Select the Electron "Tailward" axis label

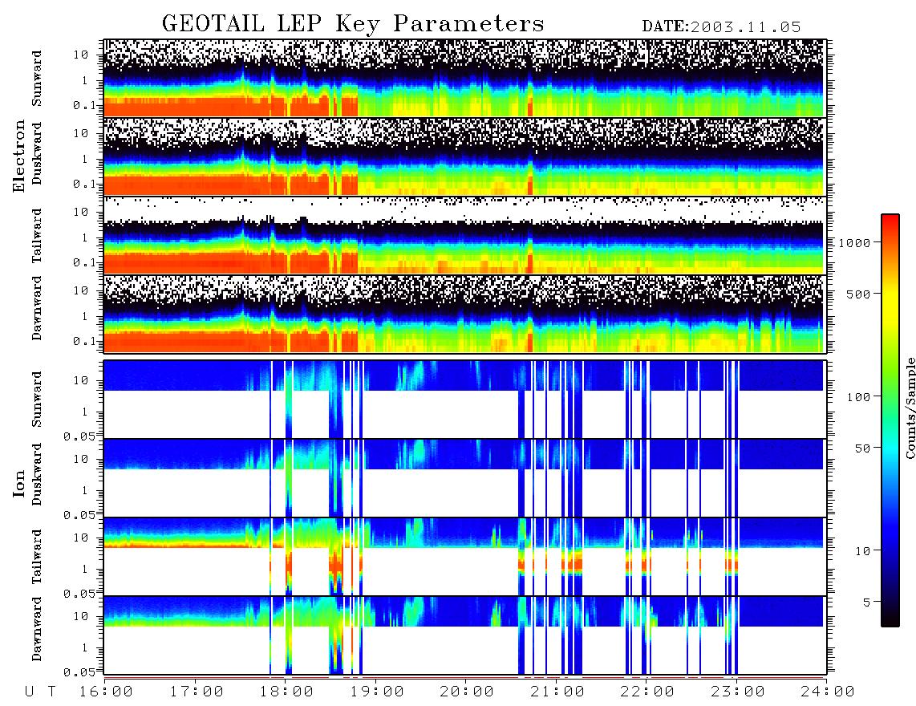[x=37, y=236]
